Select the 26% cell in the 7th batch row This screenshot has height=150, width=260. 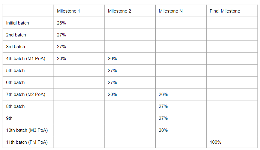click(163, 94)
